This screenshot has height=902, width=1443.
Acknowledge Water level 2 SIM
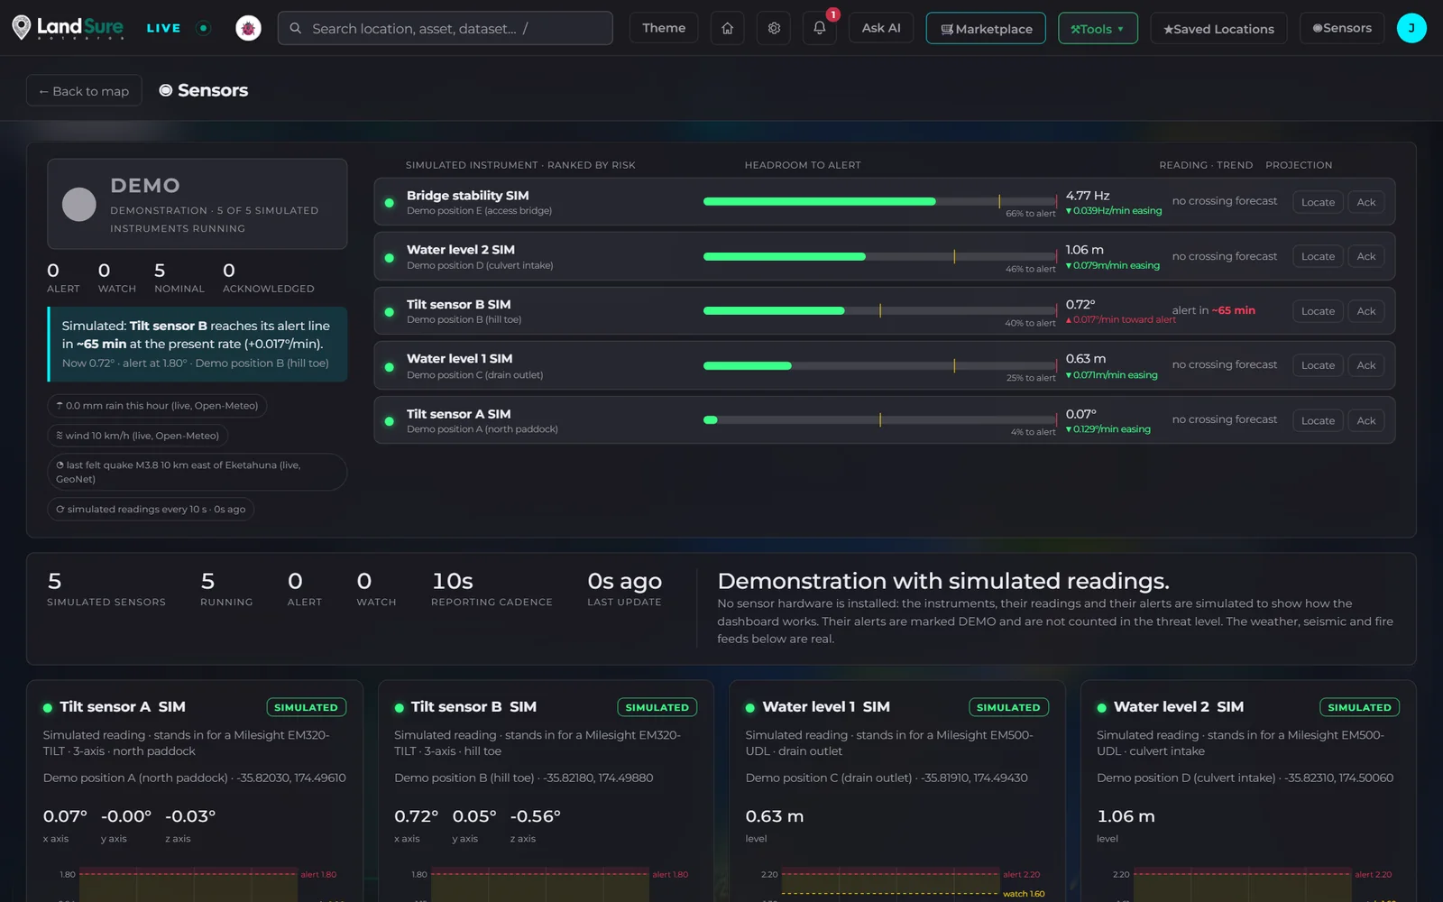[1366, 257]
